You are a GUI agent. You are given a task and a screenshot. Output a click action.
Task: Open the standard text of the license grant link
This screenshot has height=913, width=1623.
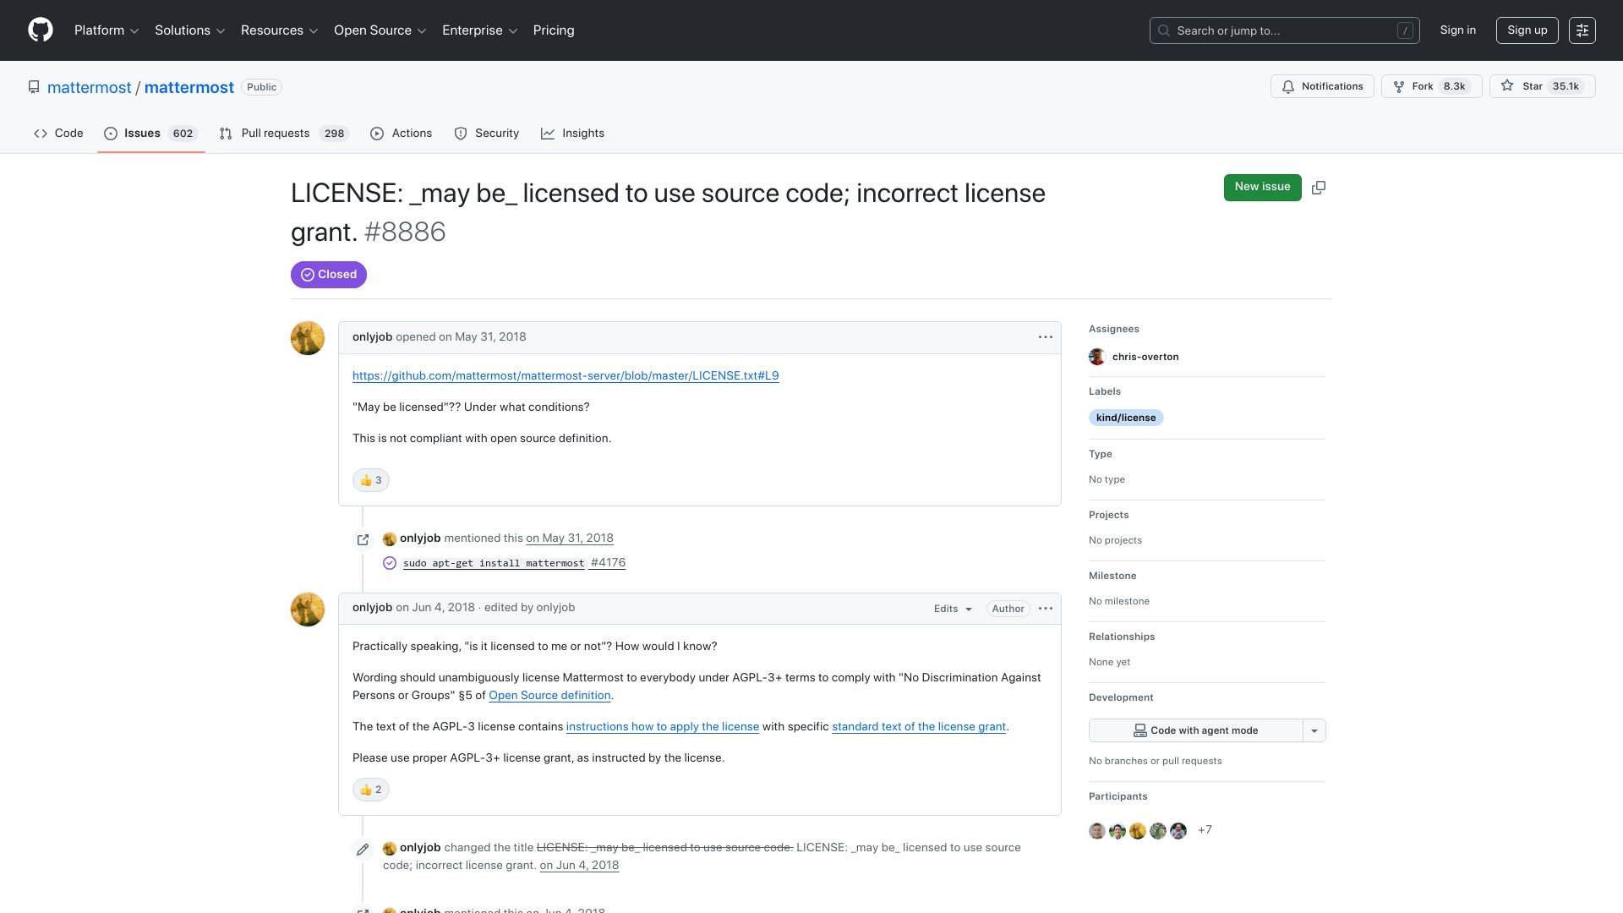pyautogui.click(x=919, y=727)
